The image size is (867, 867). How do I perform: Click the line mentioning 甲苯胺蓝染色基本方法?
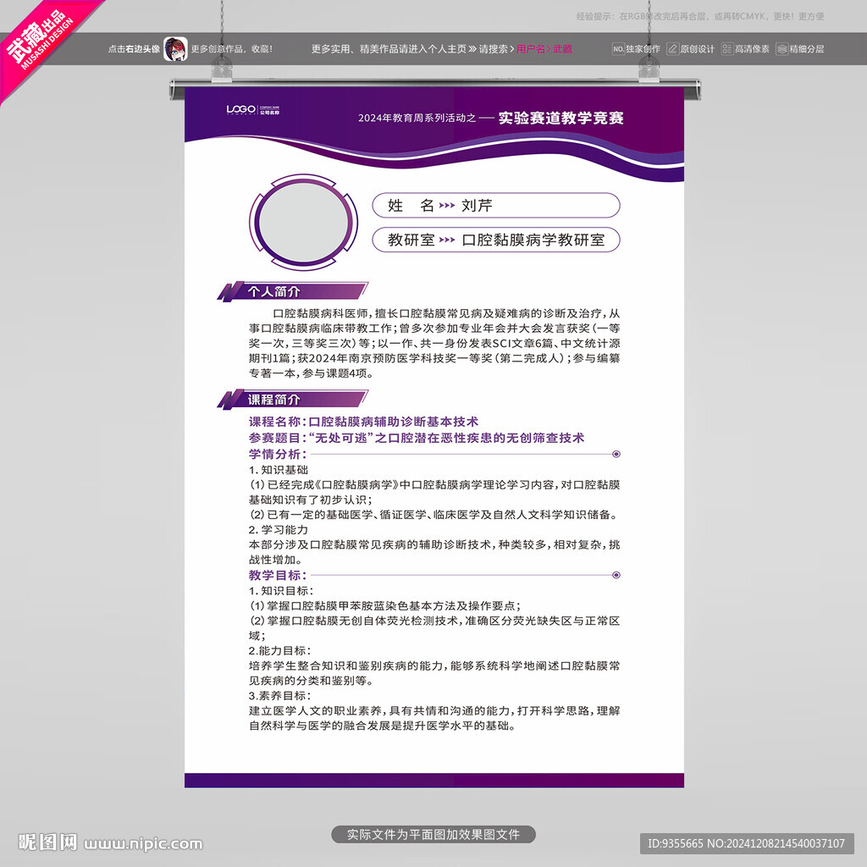385,605
